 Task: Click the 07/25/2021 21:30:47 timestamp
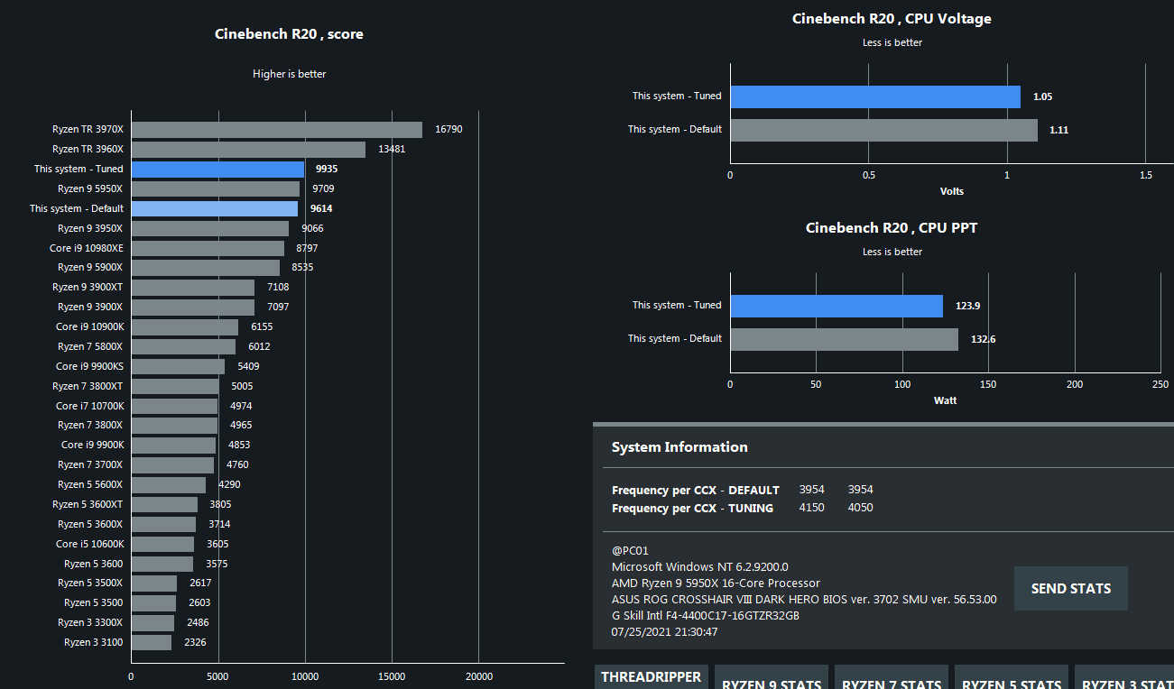[x=664, y=632]
